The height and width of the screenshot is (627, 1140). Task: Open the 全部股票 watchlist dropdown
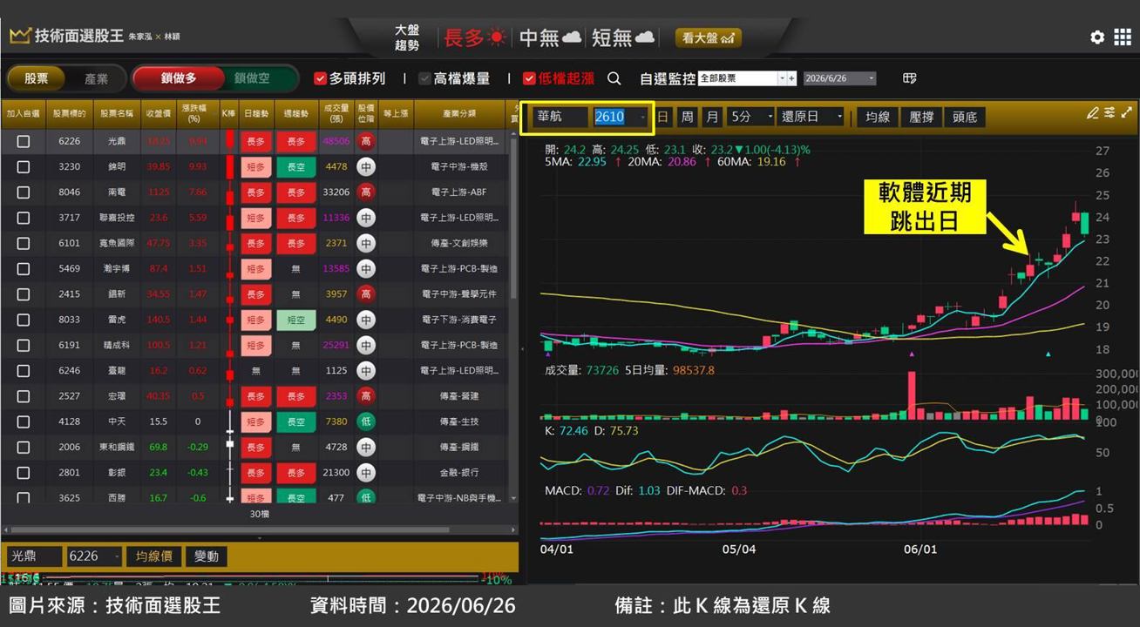click(781, 78)
